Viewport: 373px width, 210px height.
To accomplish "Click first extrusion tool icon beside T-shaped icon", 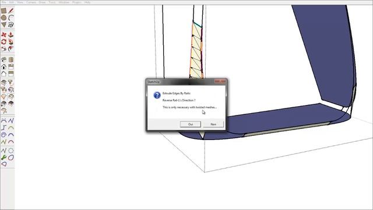I will pos(3,83).
